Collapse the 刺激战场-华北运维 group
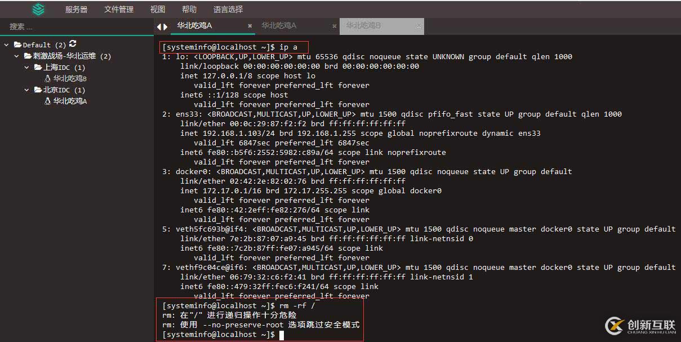 [x=16, y=56]
